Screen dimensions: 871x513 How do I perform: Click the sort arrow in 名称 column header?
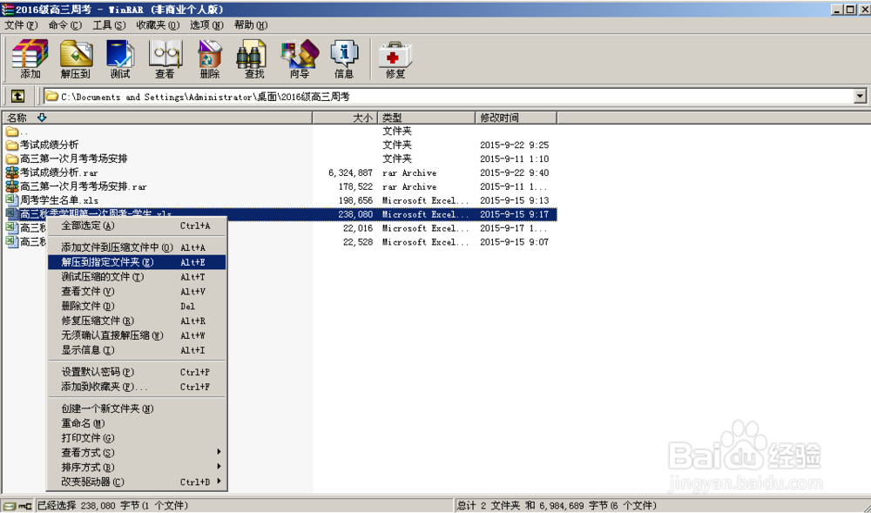42,118
